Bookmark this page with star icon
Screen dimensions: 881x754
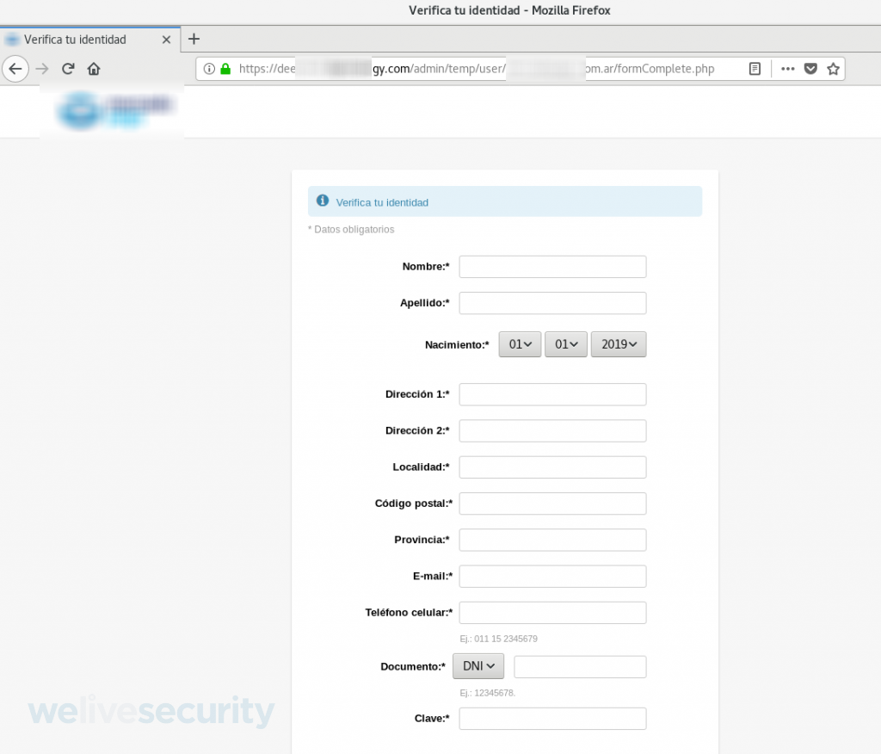pyautogui.click(x=833, y=69)
